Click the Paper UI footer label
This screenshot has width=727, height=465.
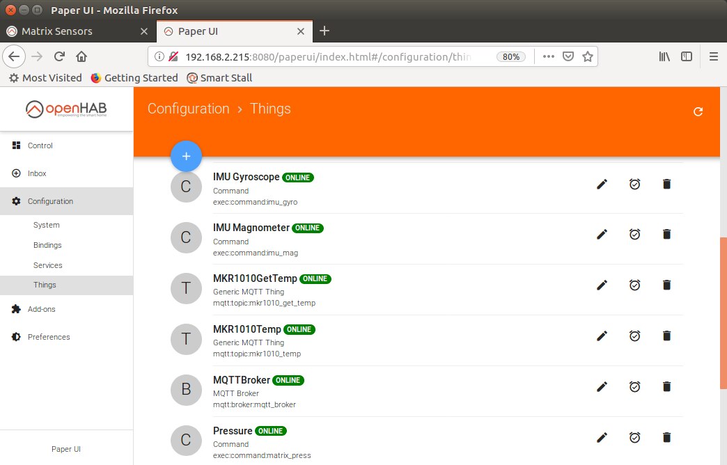pyautogui.click(x=66, y=449)
